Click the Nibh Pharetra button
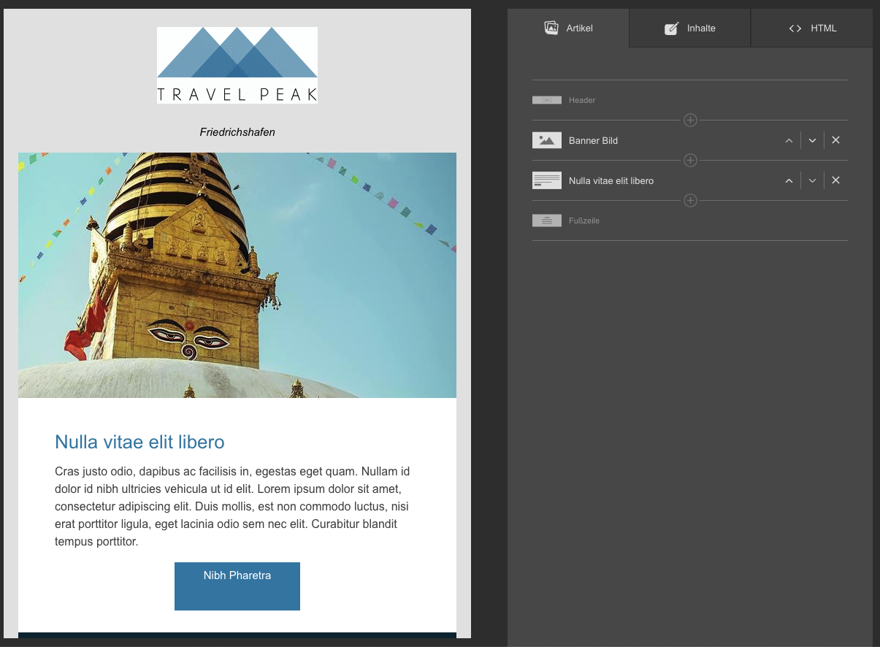 coord(237,586)
